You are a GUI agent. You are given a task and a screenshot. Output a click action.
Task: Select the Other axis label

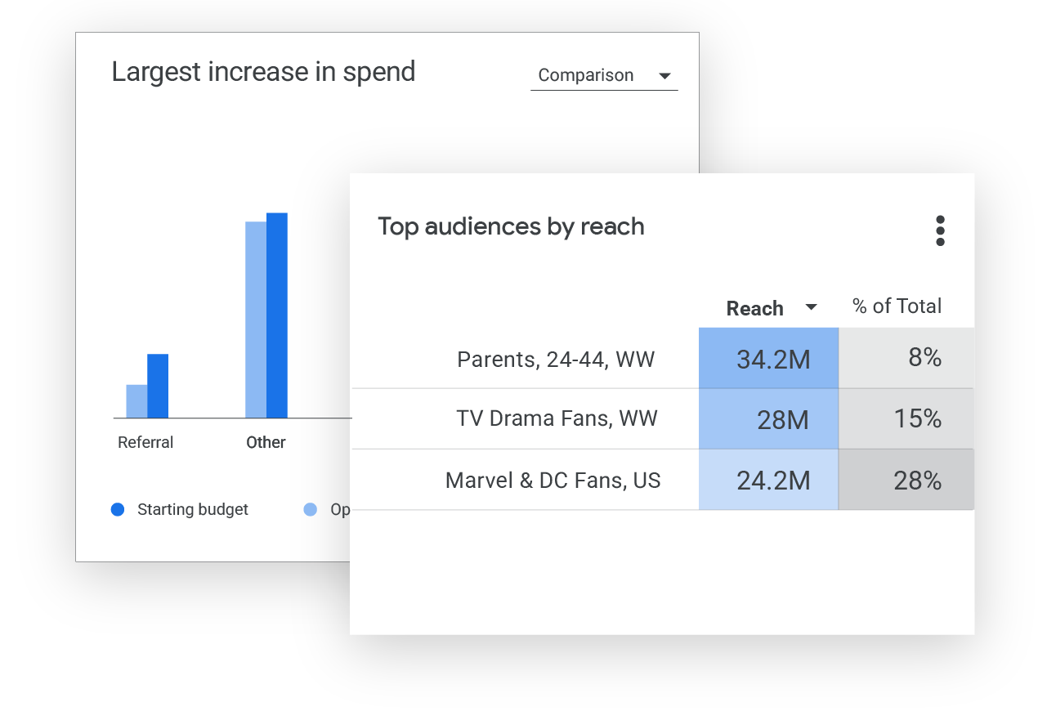[266, 442]
